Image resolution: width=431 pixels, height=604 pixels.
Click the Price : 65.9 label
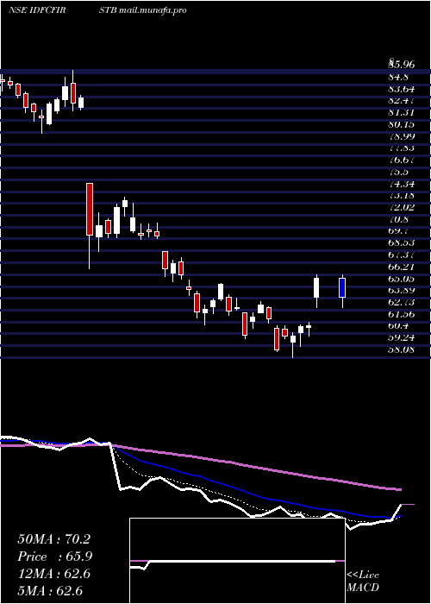click(54, 557)
